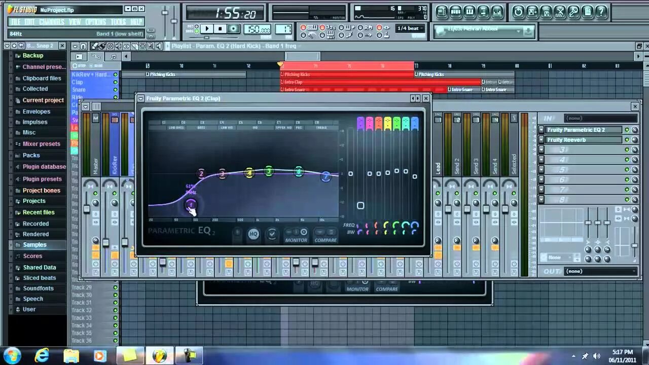Click the purple band 1 gain slider handle
The height and width of the screenshot is (365, 649).
[x=360, y=205]
